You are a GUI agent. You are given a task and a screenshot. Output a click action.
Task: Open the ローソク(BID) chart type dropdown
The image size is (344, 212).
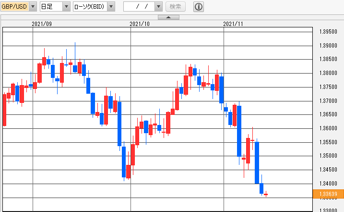pyautogui.click(x=111, y=7)
